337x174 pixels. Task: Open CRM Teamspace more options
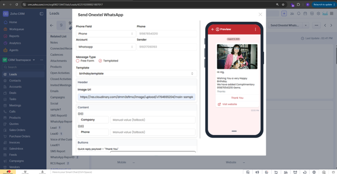click(x=42, y=60)
